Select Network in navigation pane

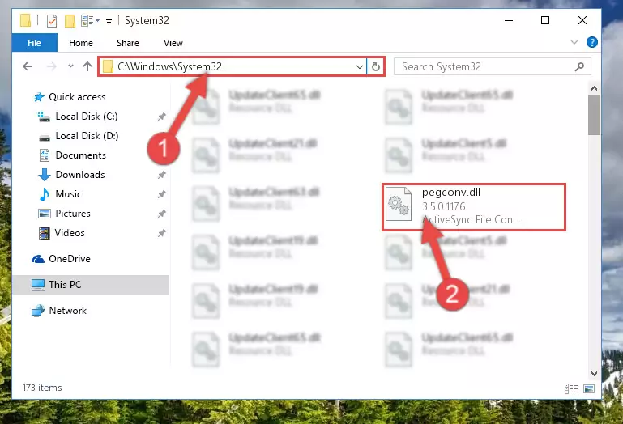(67, 311)
